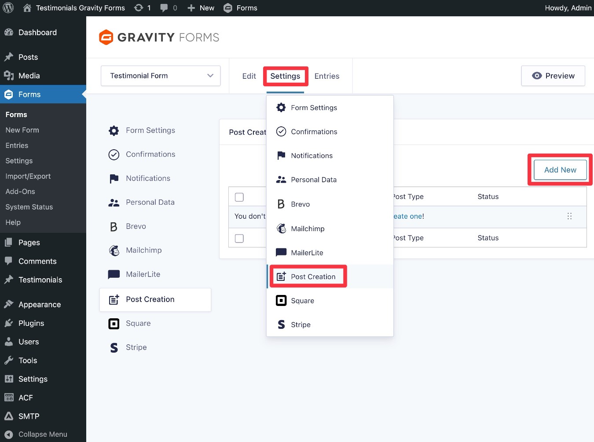Select the Square payment icon

281,301
